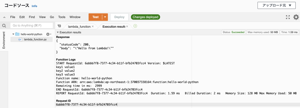The width and height of the screenshot is (300, 108).
Task: Click the END RequestId log line
Action: click(99, 90)
